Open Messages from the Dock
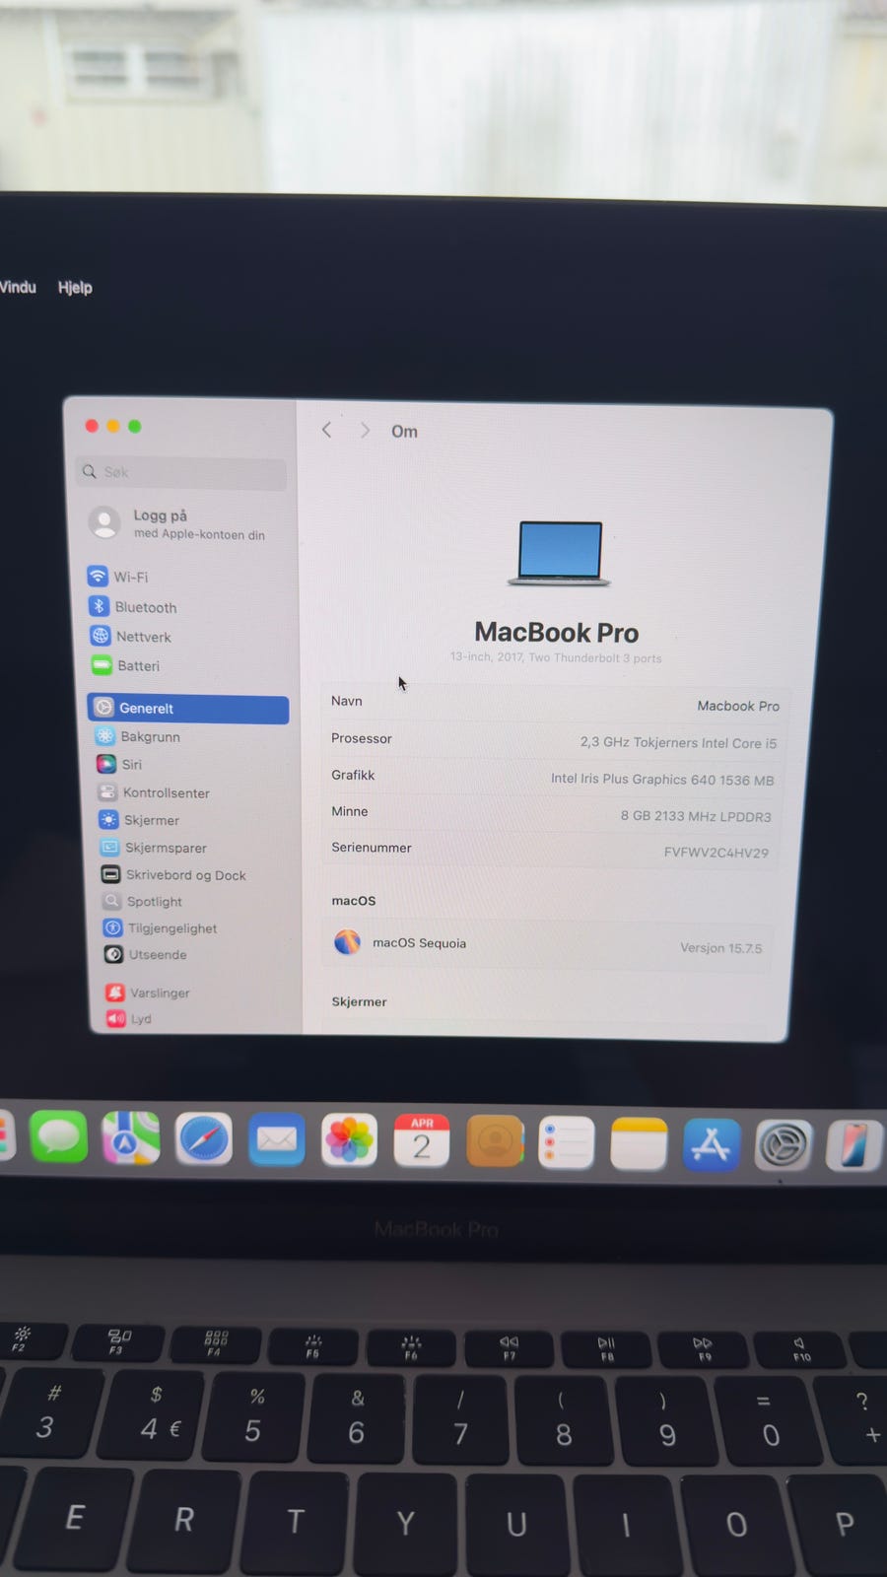The width and height of the screenshot is (887, 1577). tap(58, 1137)
